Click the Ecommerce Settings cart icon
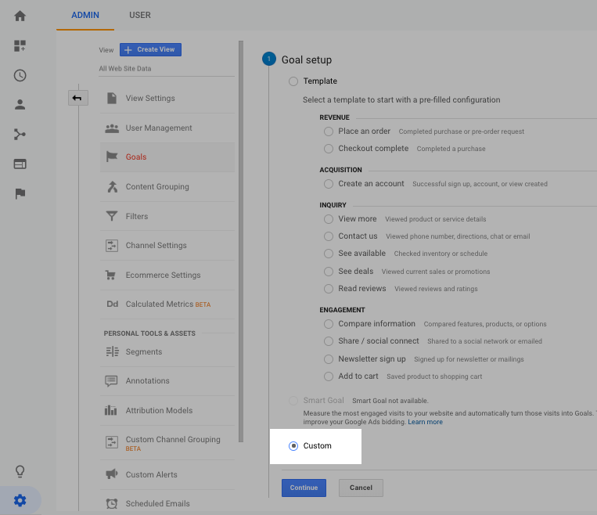This screenshot has width=597, height=515. pyautogui.click(x=110, y=275)
